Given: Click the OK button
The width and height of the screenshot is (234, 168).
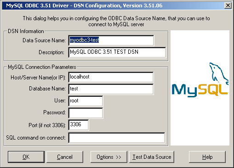Looking at the screenshot, I should [26, 157].
